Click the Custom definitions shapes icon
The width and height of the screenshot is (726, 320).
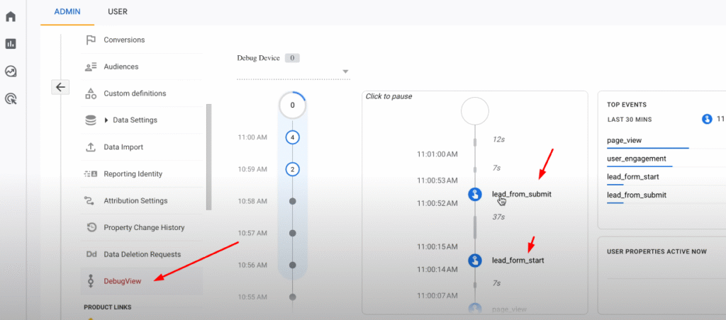[x=91, y=93]
